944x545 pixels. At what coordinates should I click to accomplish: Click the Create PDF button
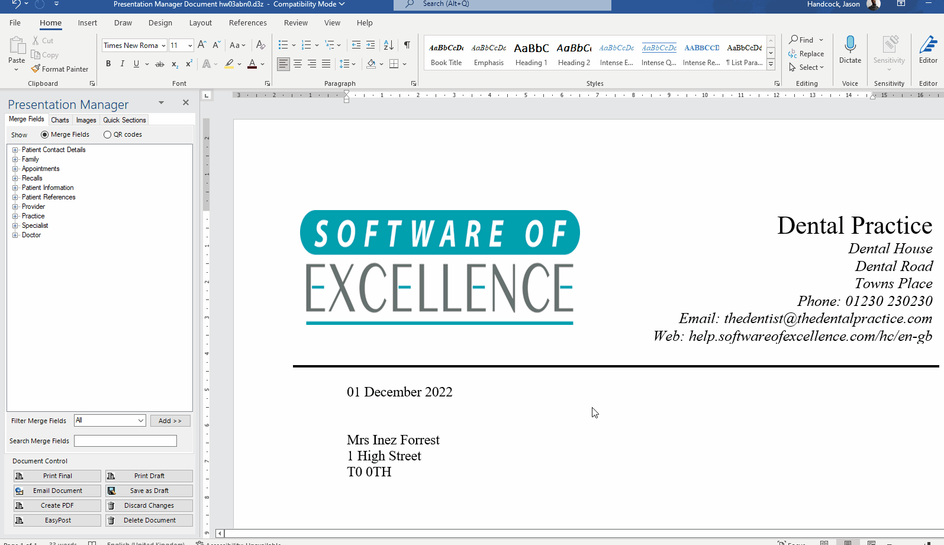click(x=57, y=506)
